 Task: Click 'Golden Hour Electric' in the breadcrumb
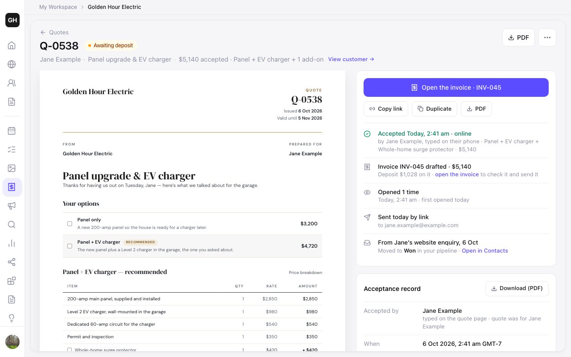pyautogui.click(x=115, y=7)
